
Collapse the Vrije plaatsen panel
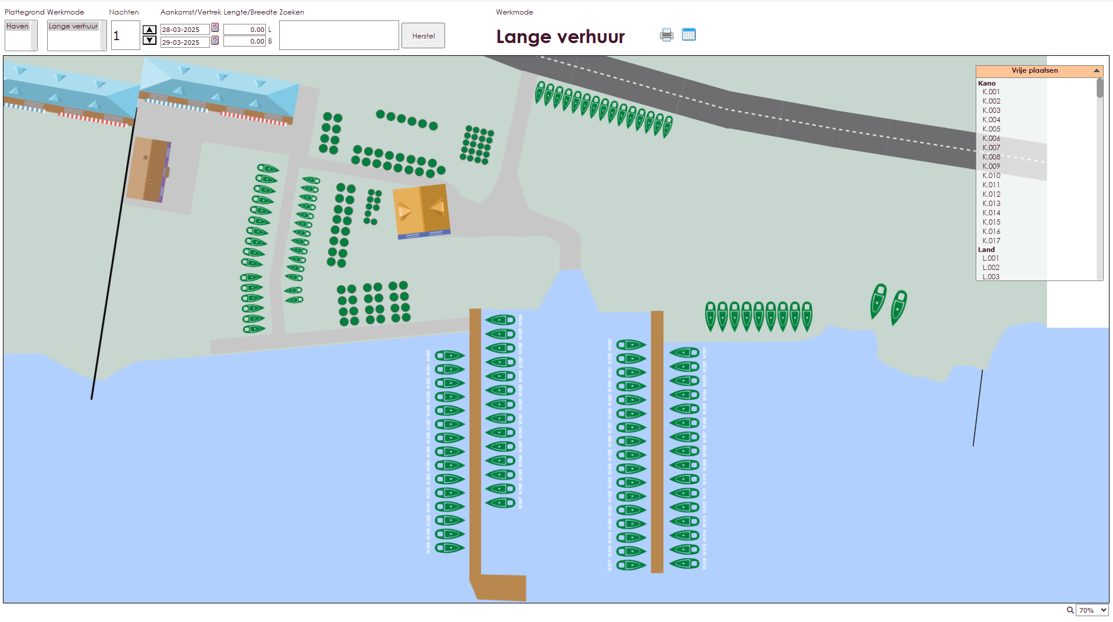tap(1096, 71)
